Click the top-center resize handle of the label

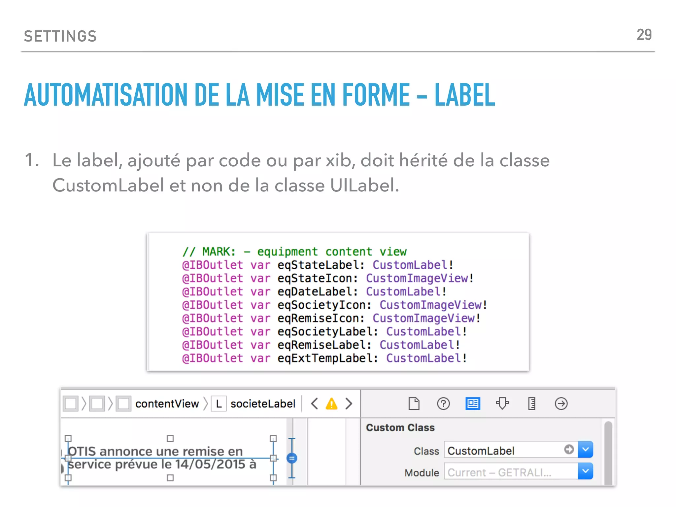pyautogui.click(x=170, y=438)
